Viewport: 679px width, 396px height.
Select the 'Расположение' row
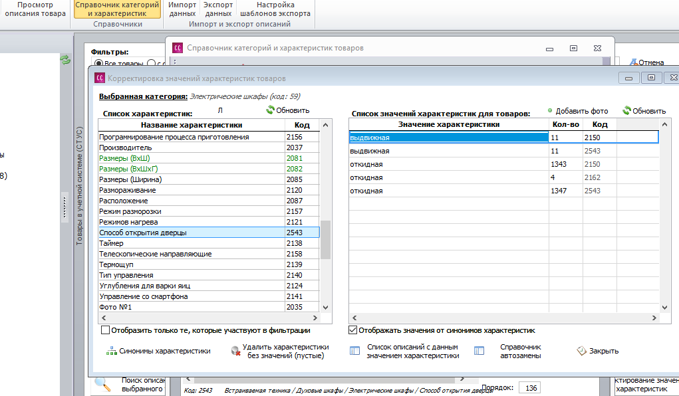tap(209, 201)
